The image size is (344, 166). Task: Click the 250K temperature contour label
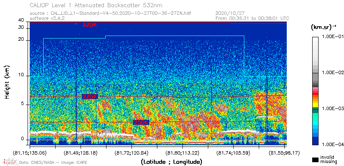pyautogui.click(x=141, y=122)
